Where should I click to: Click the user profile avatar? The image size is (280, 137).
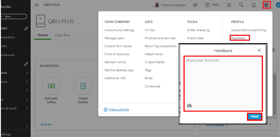point(278,5)
